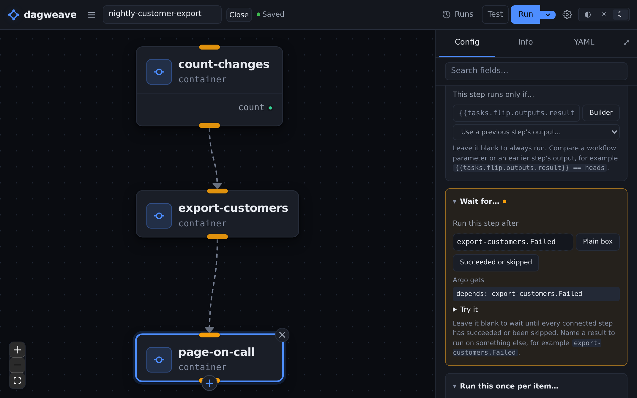Click the count-changes node icon
This screenshot has height=398, width=637.
159,72
